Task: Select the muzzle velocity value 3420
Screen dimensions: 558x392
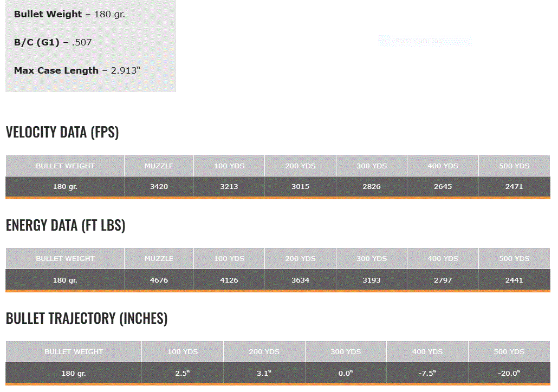Action: click(159, 187)
